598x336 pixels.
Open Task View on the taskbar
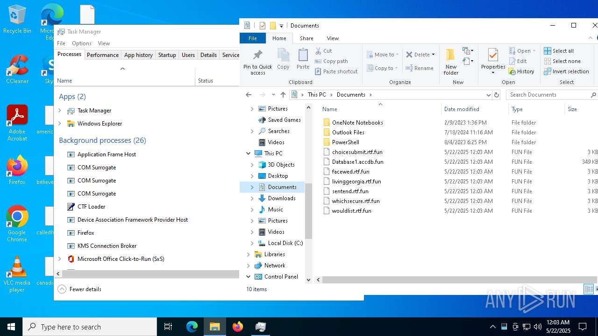(168, 327)
